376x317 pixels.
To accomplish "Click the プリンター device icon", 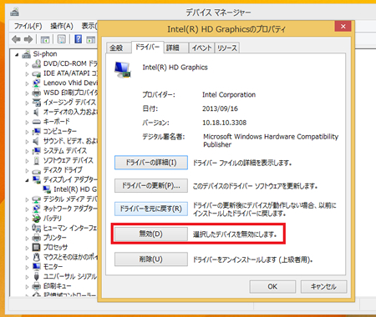I will click(37, 238).
